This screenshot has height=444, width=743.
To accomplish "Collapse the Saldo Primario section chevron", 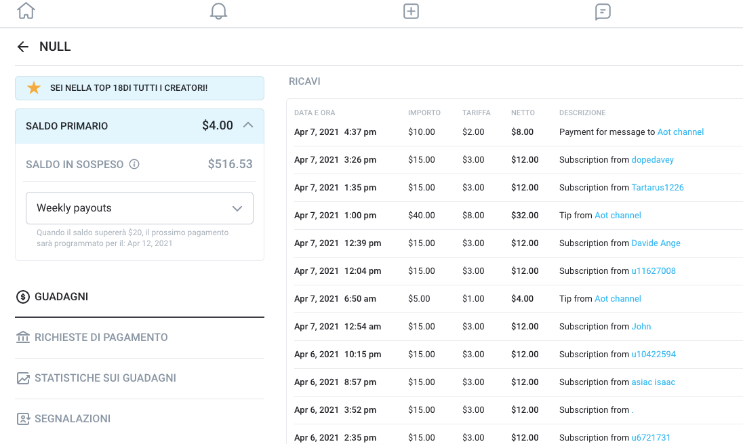I will click(x=248, y=125).
